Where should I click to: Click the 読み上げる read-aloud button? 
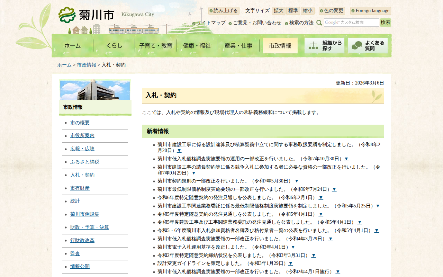point(224,11)
